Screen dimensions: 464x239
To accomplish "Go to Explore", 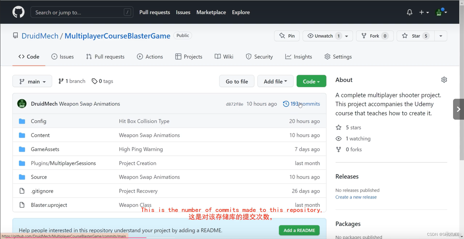I will pos(241,12).
